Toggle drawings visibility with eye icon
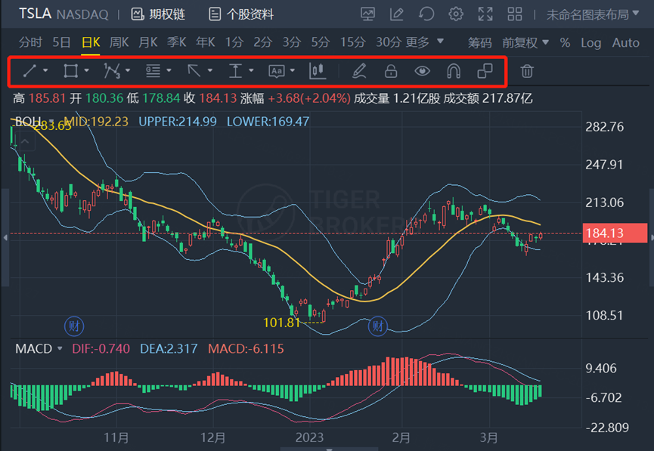654x451 pixels. (422, 71)
